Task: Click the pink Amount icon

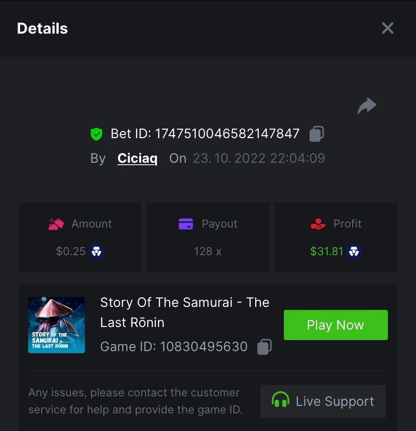Action: (x=56, y=224)
